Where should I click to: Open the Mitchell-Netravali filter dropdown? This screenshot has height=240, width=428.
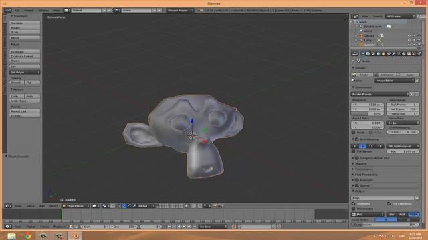(403, 146)
